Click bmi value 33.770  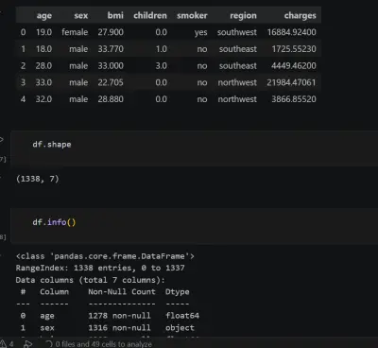tap(111, 49)
